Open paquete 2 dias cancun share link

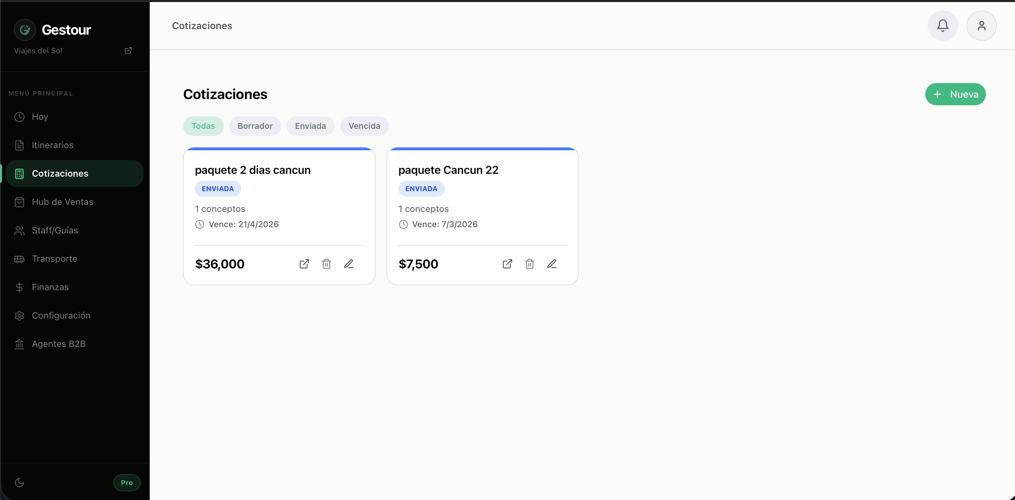304,264
